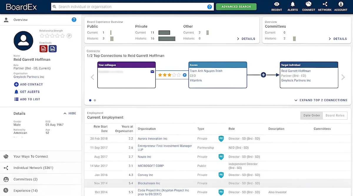Click the Committees column header
Image resolution: width=353 pixels, height=196 pixels.
[x=322, y=129]
